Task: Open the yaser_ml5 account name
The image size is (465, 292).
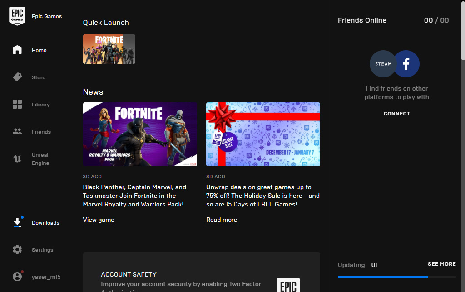Action: pos(46,277)
